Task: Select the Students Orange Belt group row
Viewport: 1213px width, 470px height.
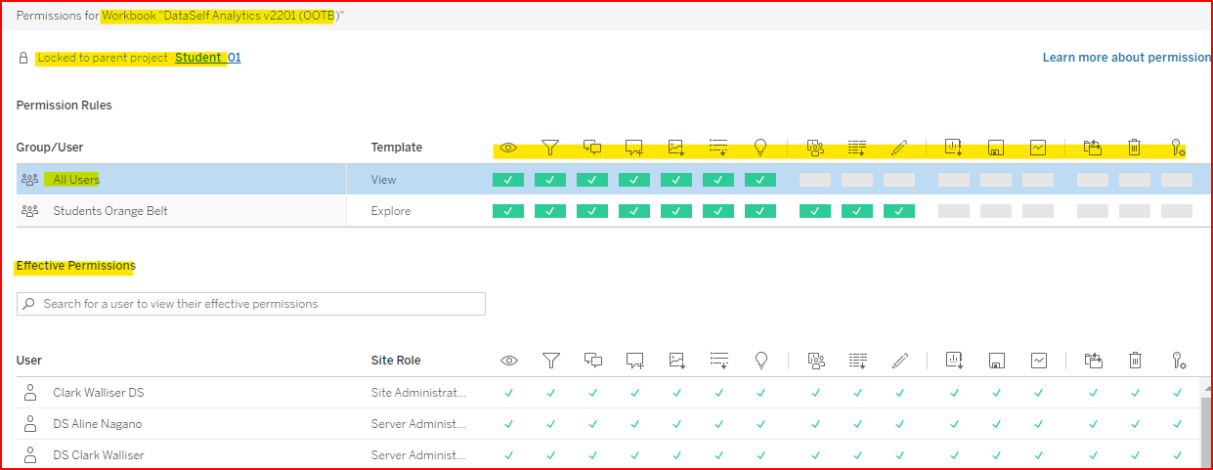Action: (x=109, y=211)
